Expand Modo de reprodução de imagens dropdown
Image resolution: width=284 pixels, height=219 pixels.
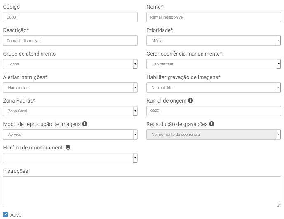point(70,134)
